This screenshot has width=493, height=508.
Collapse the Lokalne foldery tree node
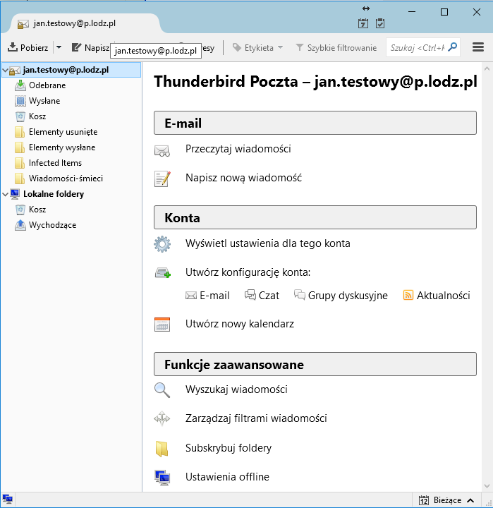click(x=6, y=194)
